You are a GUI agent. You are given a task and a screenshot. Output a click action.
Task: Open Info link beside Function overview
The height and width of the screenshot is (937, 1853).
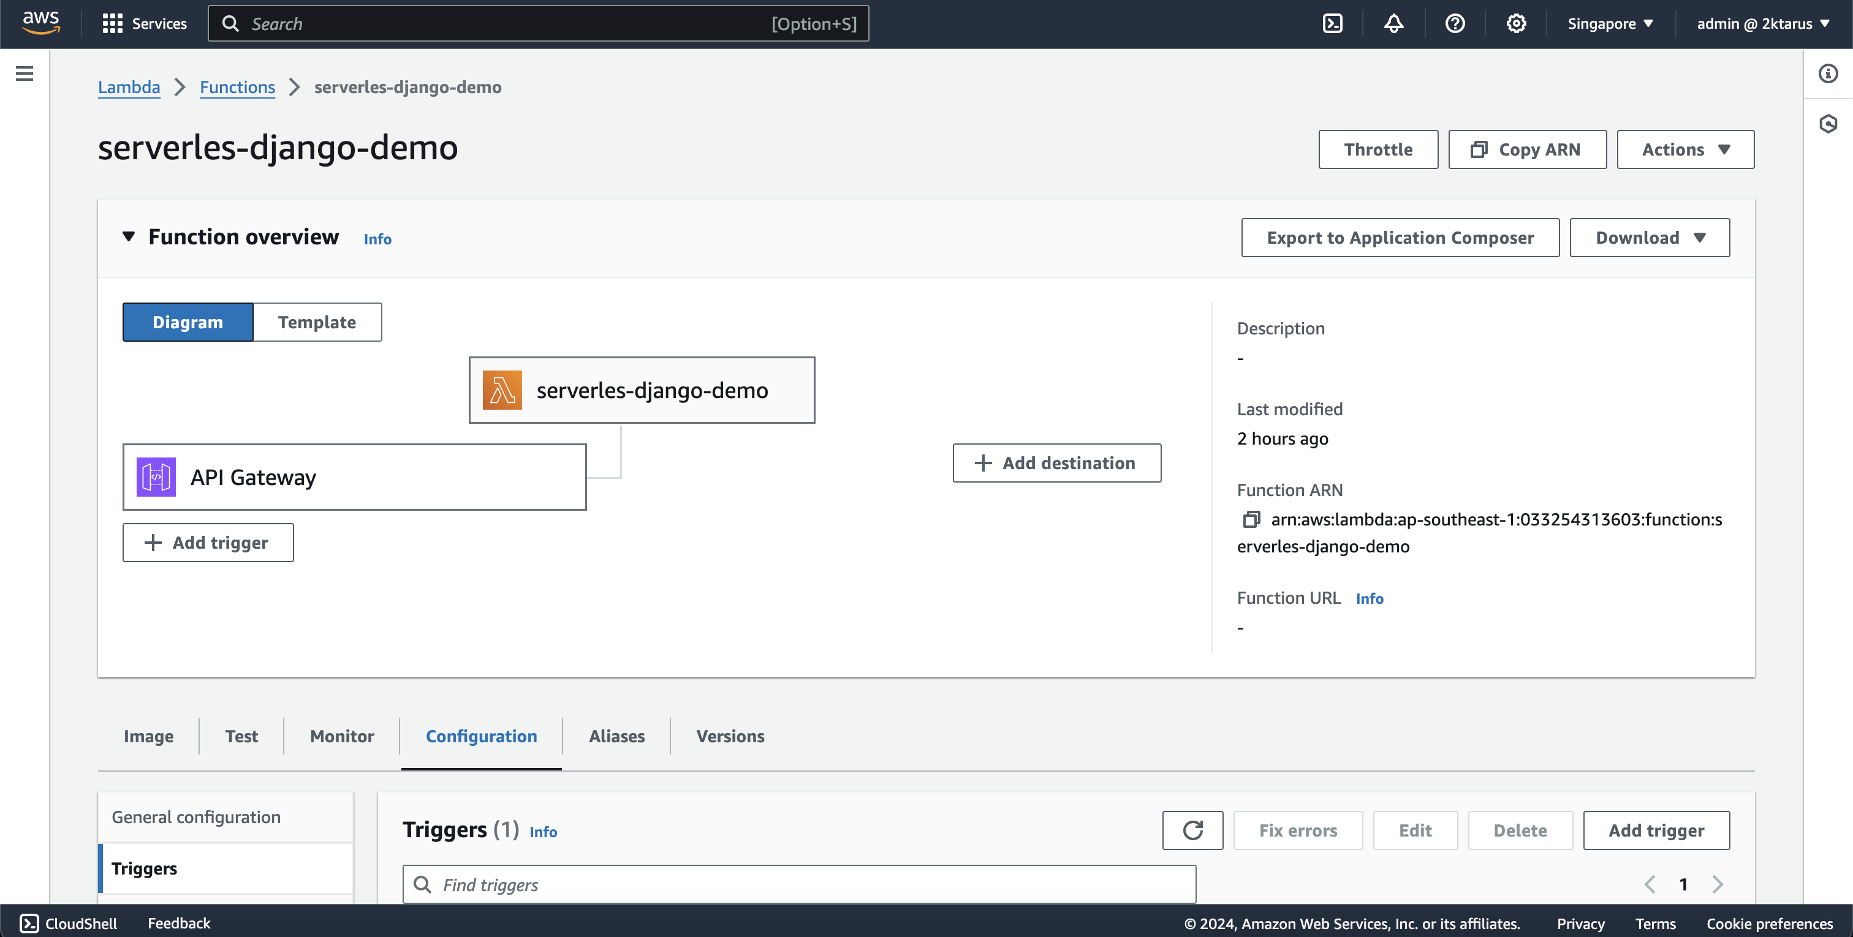377,239
